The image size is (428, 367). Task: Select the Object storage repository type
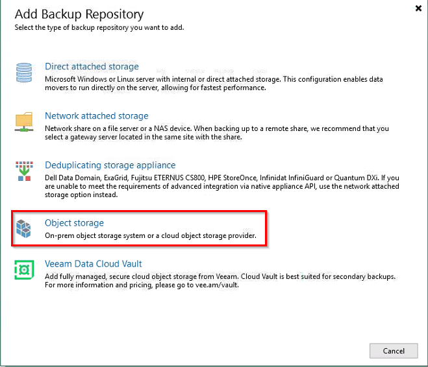pos(74,223)
